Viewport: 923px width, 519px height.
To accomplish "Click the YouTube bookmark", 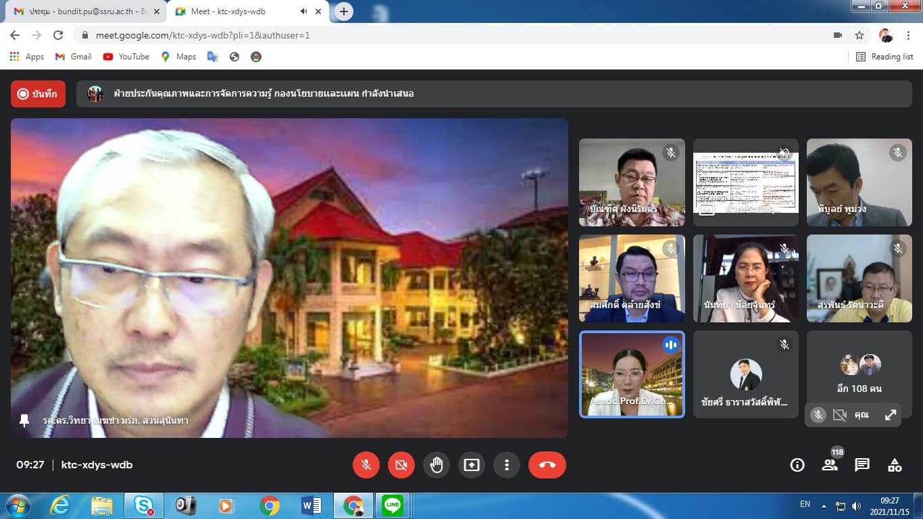I will (x=126, y=57).
